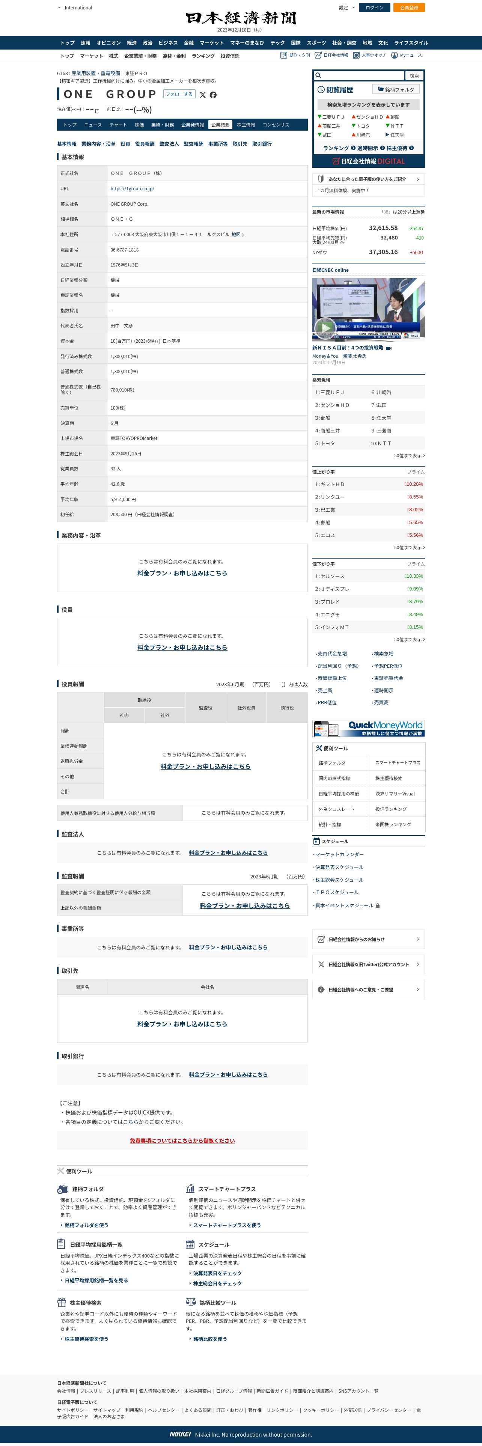
Task: Click 料金プラン link under 業務内容・沿革
Action: pyautogui.click(x=182, y=573)
